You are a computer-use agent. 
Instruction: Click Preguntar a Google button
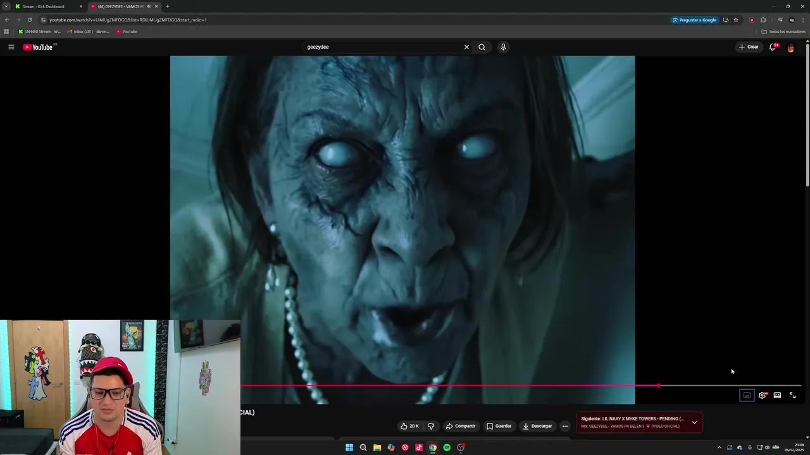[695, 20]
